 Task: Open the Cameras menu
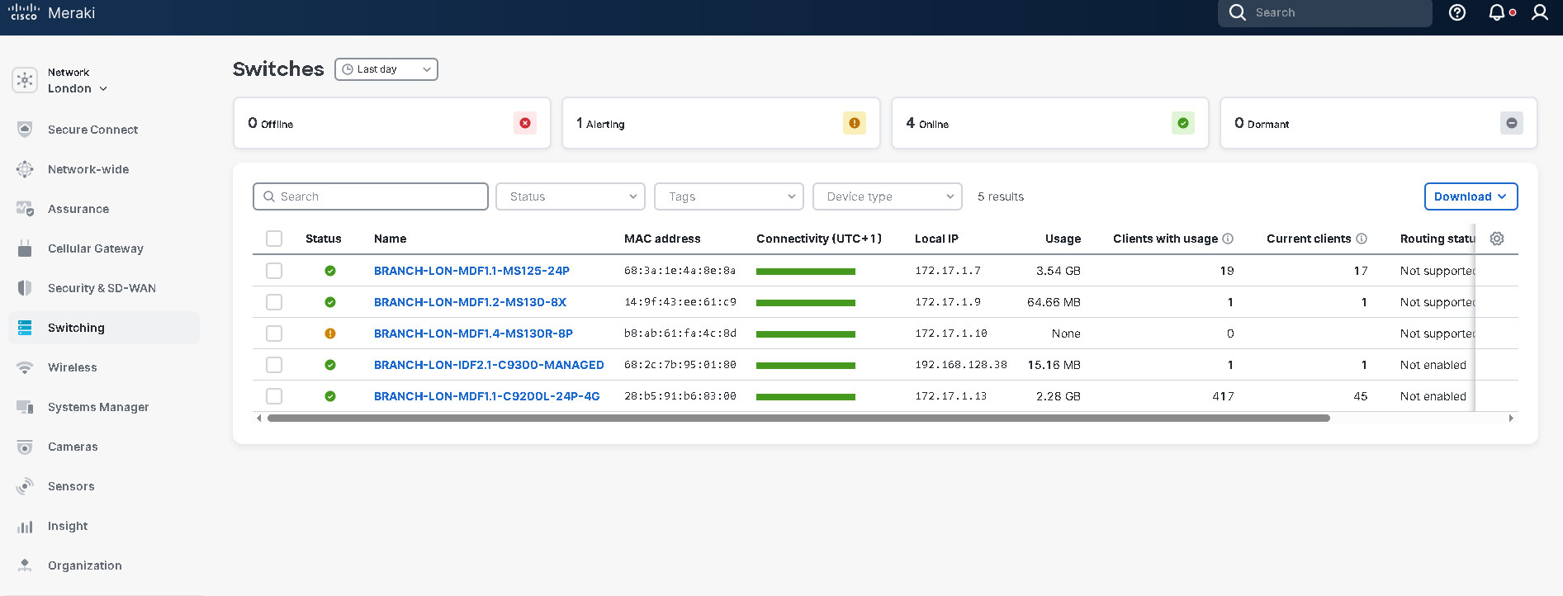click(x=73, y=447)
